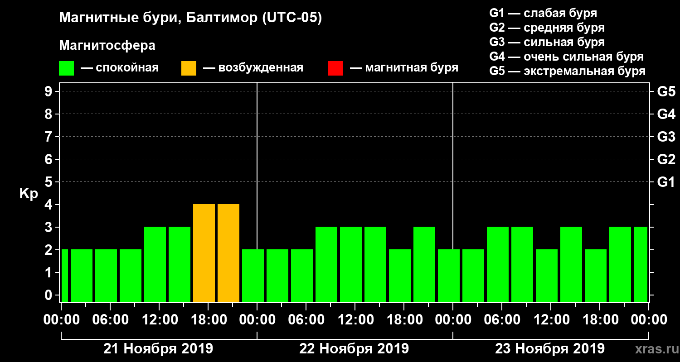Image resolution: width=680 pixels, height=362 pixels.
Task: Select the second orange Kp 4 bar
Action: tap(228, 253)
